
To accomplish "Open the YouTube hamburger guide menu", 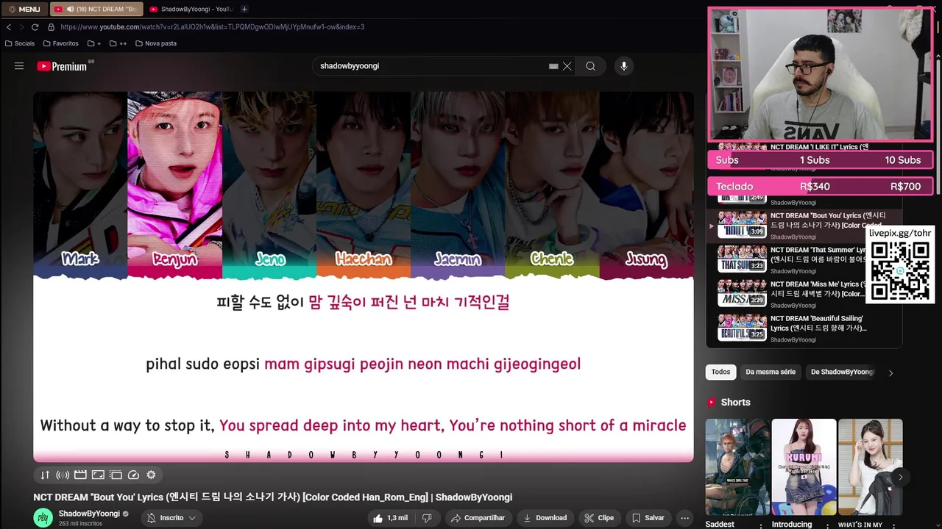I will point(19,66).
